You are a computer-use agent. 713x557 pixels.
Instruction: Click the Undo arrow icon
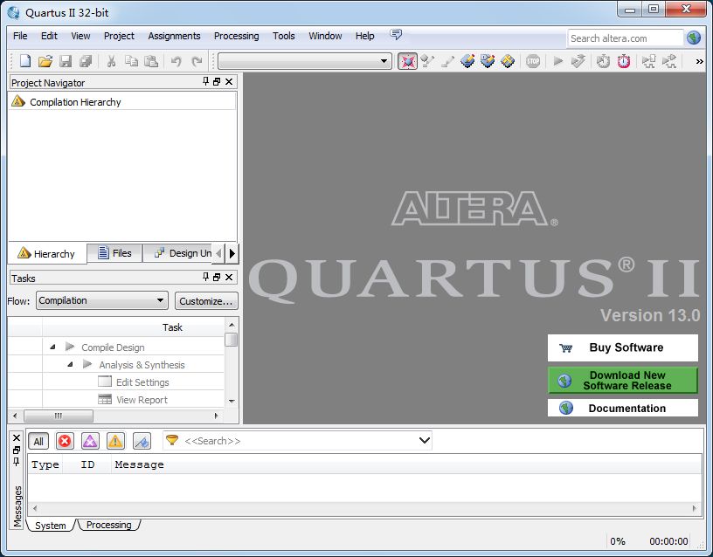pos(176,61)
